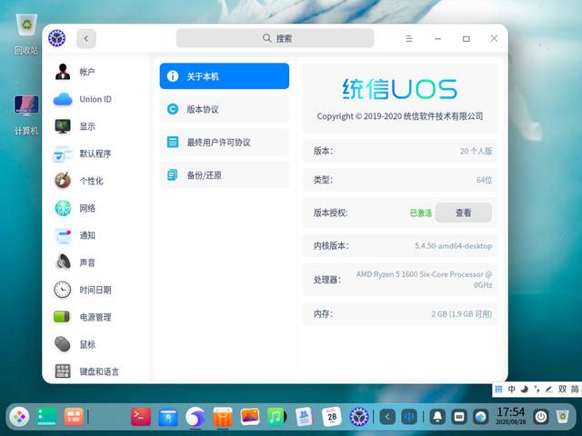Click the control center gear in dock
The height and width of the screenshot is (436, 582).
pos(359,417)
